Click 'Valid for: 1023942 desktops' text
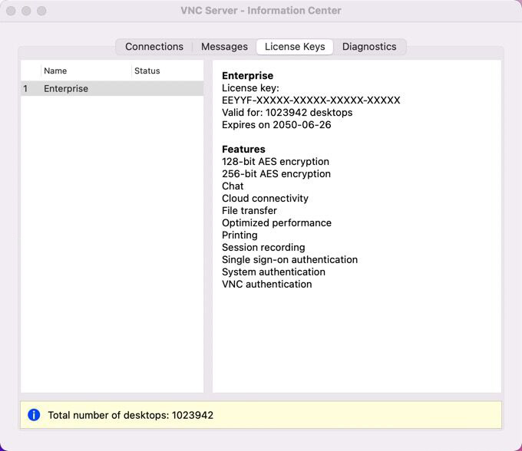This screenshot has height=451, width=522. [x=287, y=113]
